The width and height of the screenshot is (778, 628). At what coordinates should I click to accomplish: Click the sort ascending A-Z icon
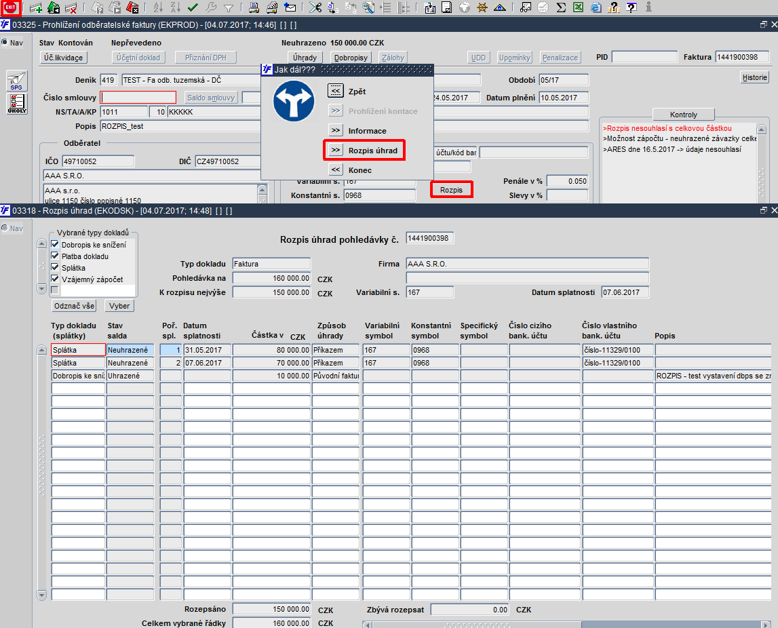coord(158,7)
